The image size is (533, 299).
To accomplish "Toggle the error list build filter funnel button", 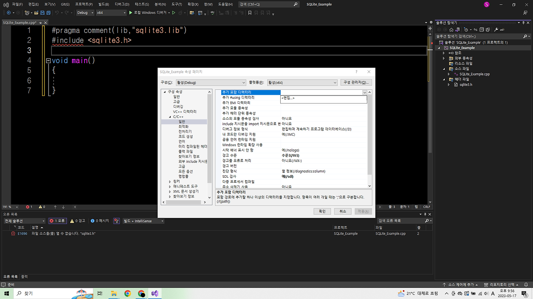I will click(x=117, y=221).
